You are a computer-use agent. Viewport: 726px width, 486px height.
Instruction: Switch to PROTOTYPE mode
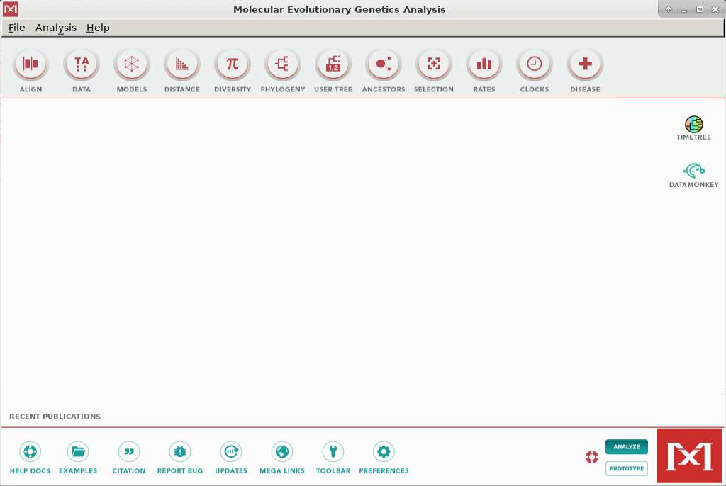click(627, 468)
